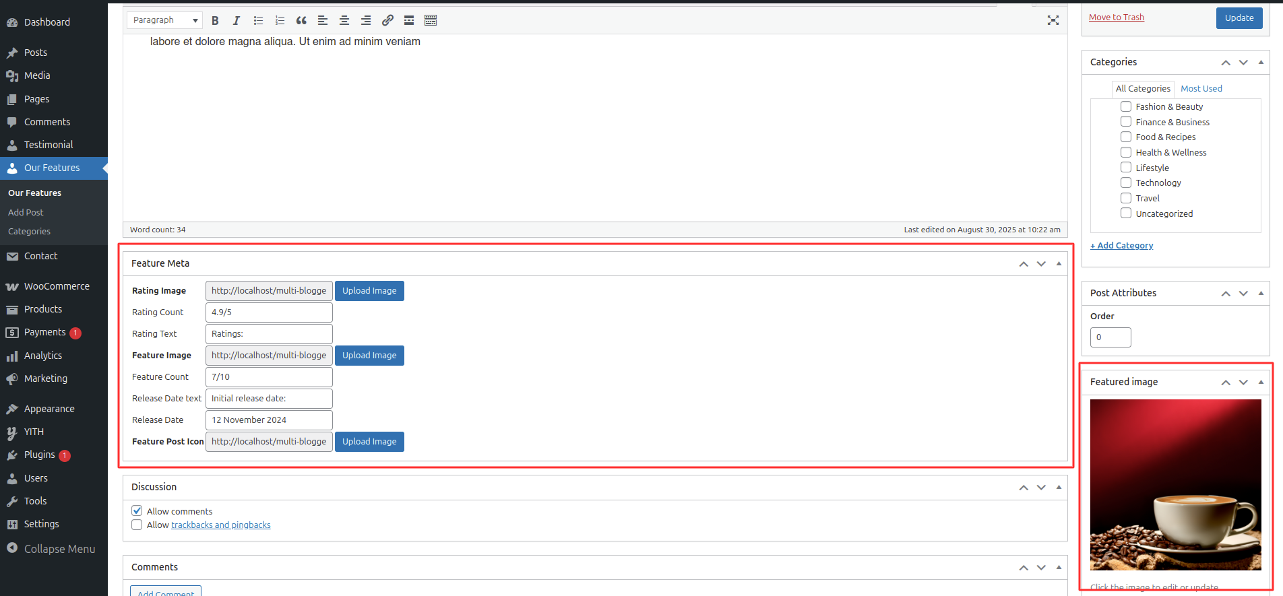This screenshot has width=1283, height=596.
Task: Apply blockquote formatting
Action: (x=301, y=20)
